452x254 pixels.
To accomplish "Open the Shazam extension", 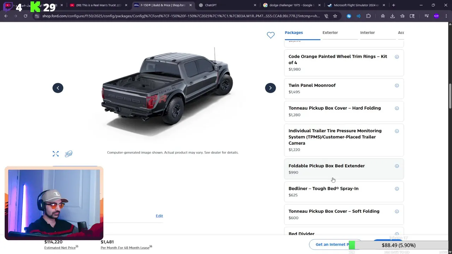I will point(349,16).
